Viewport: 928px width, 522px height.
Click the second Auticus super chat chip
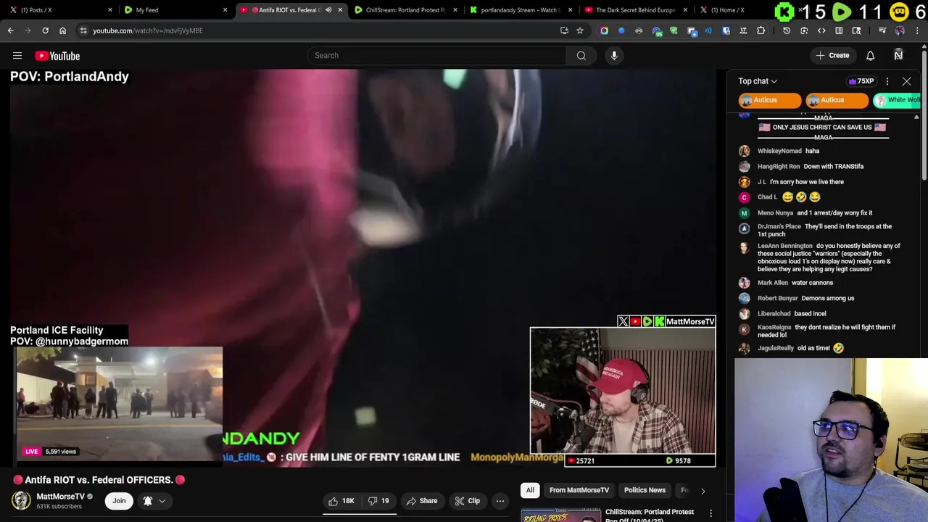pyautogui.click(x=837, y=100)
